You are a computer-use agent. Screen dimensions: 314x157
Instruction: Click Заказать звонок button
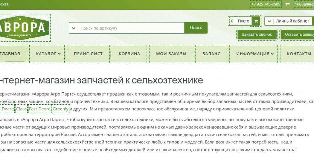click(257, 34)
